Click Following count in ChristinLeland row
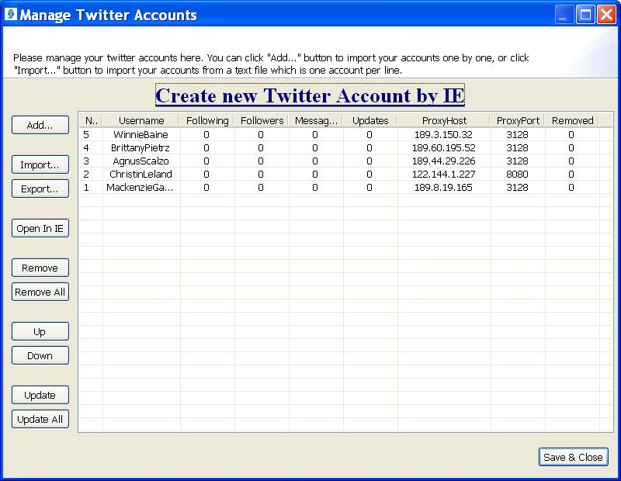 click(x=206, y=175)
